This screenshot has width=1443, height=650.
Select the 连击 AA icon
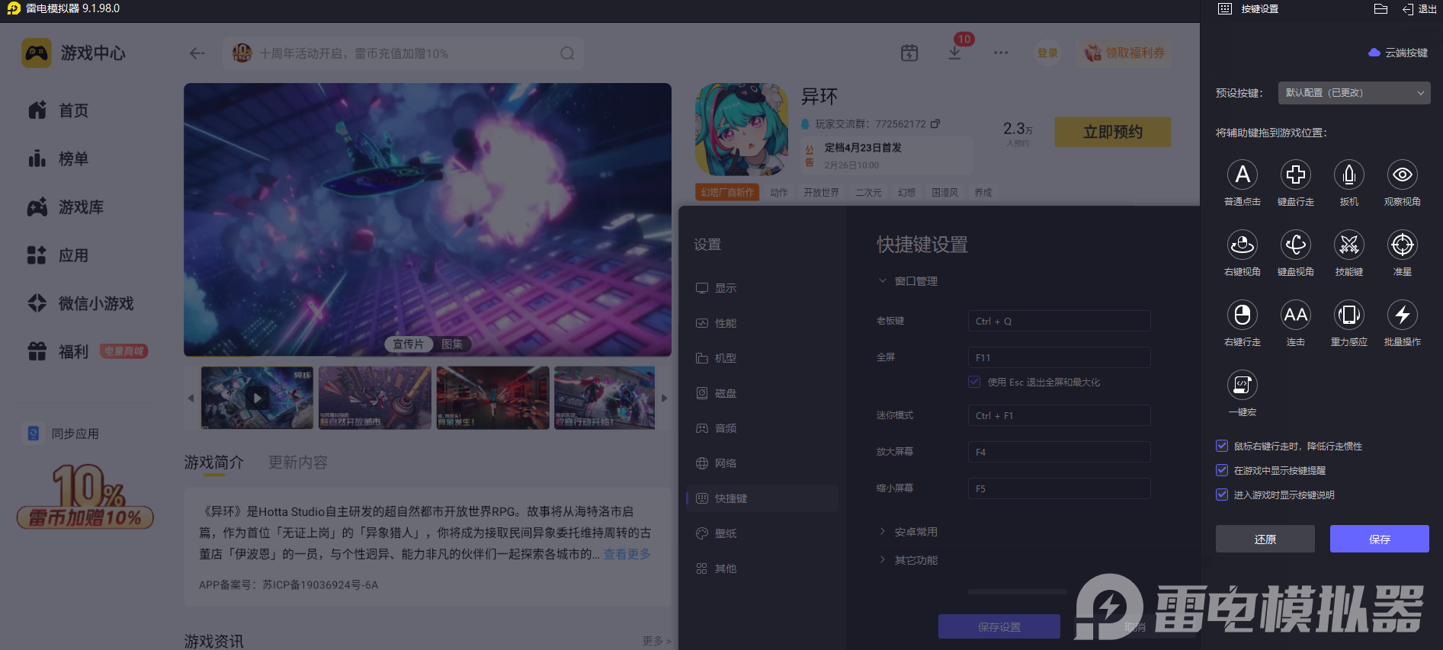[x=1296, y=315]
